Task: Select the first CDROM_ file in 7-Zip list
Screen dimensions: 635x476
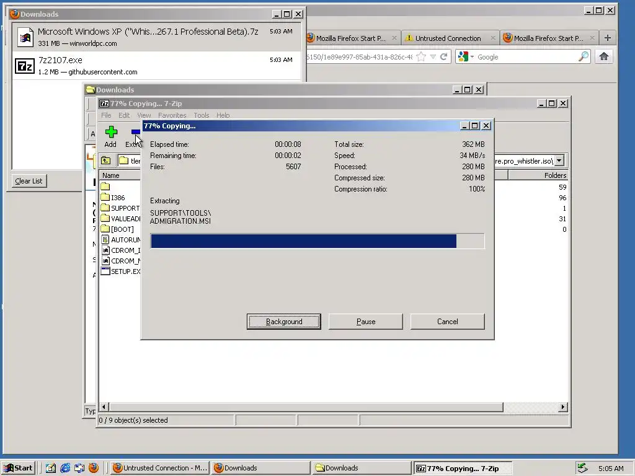Action: 120,250
